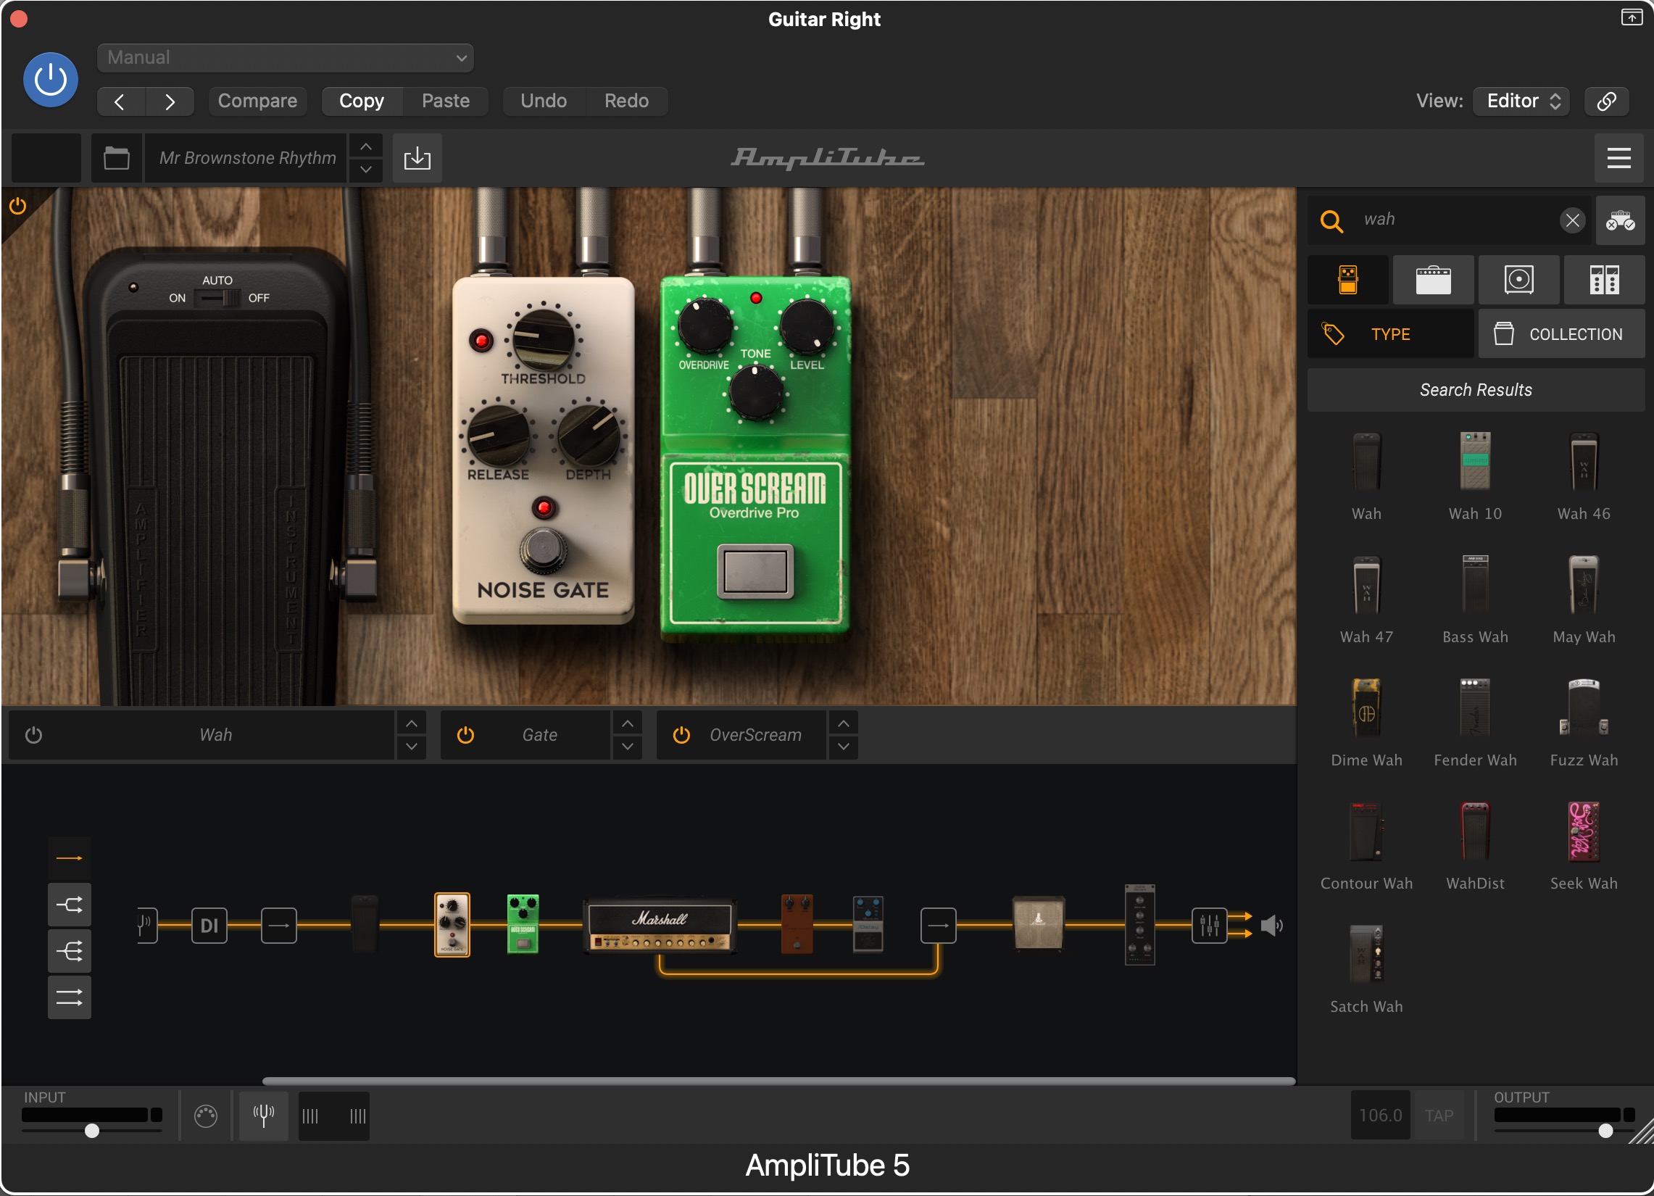
Task: Select the stomp pedal gear category tab
Action: (1347, 279)
